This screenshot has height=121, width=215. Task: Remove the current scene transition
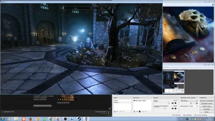coord(194,103)
